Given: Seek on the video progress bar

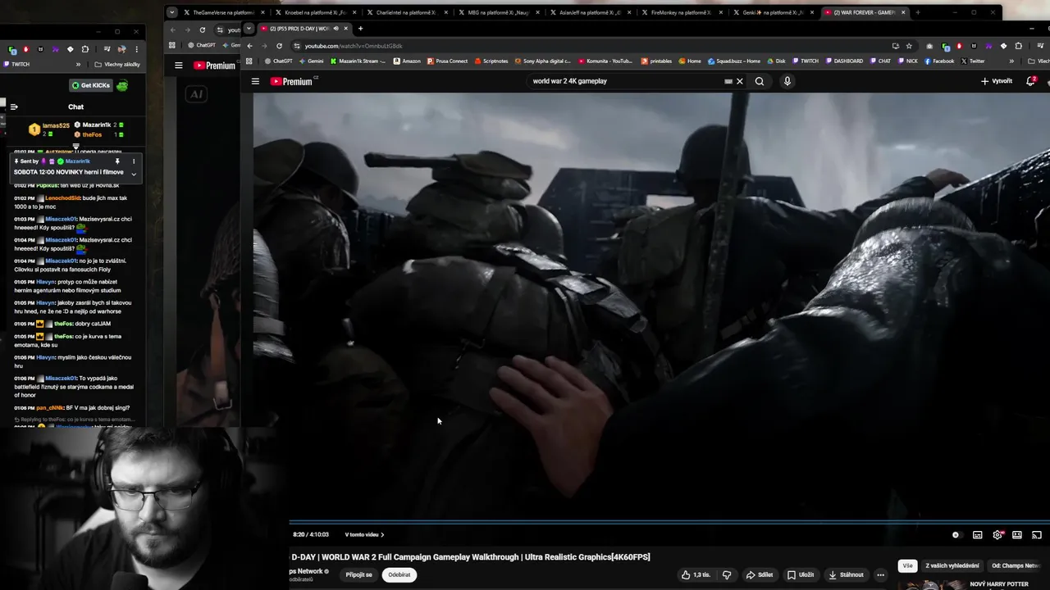Looking at the screenshot, I should [669, 521].
